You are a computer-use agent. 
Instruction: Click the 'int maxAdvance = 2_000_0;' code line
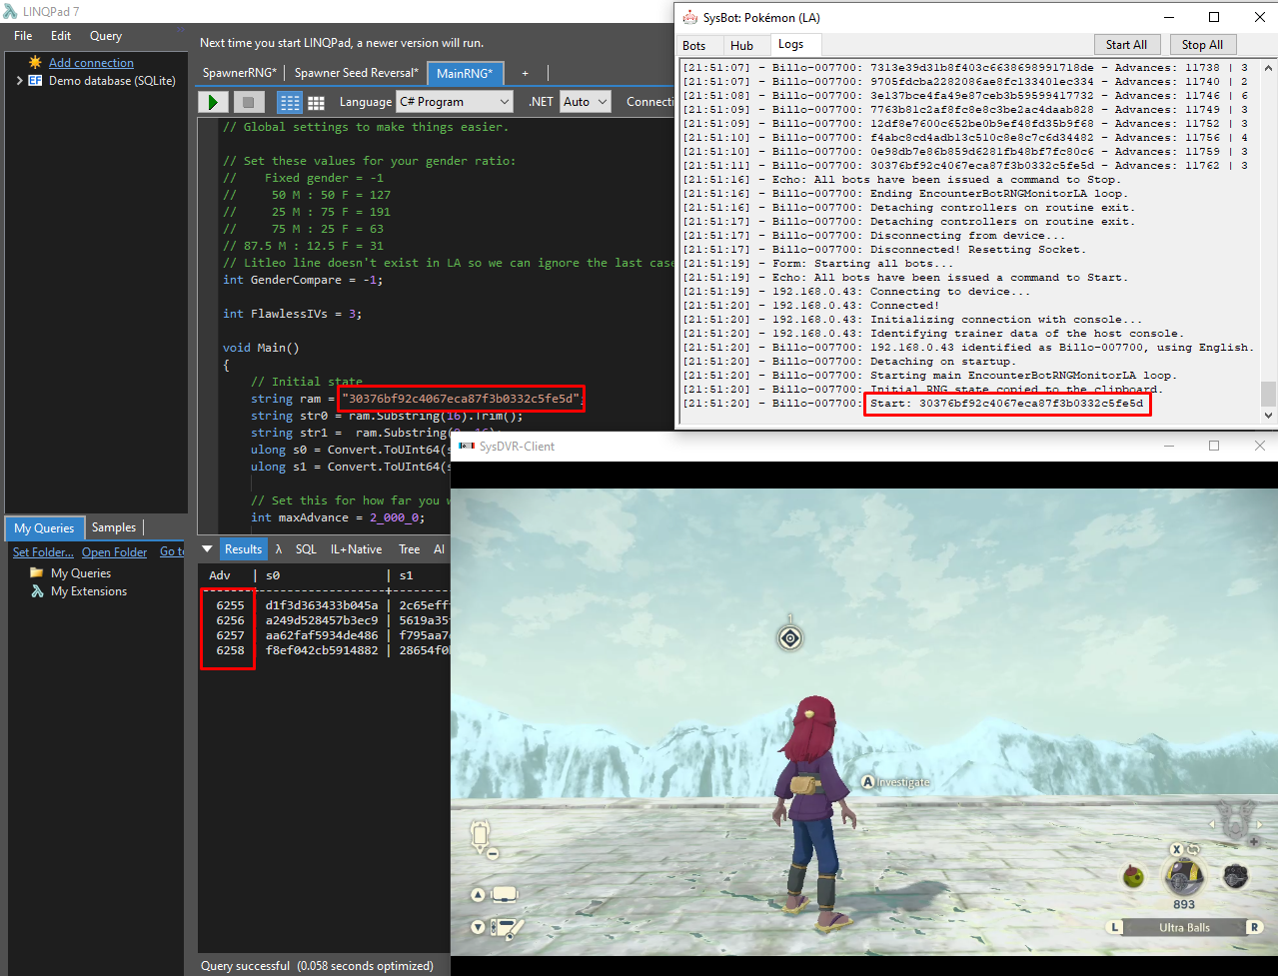tap(337, 517)
